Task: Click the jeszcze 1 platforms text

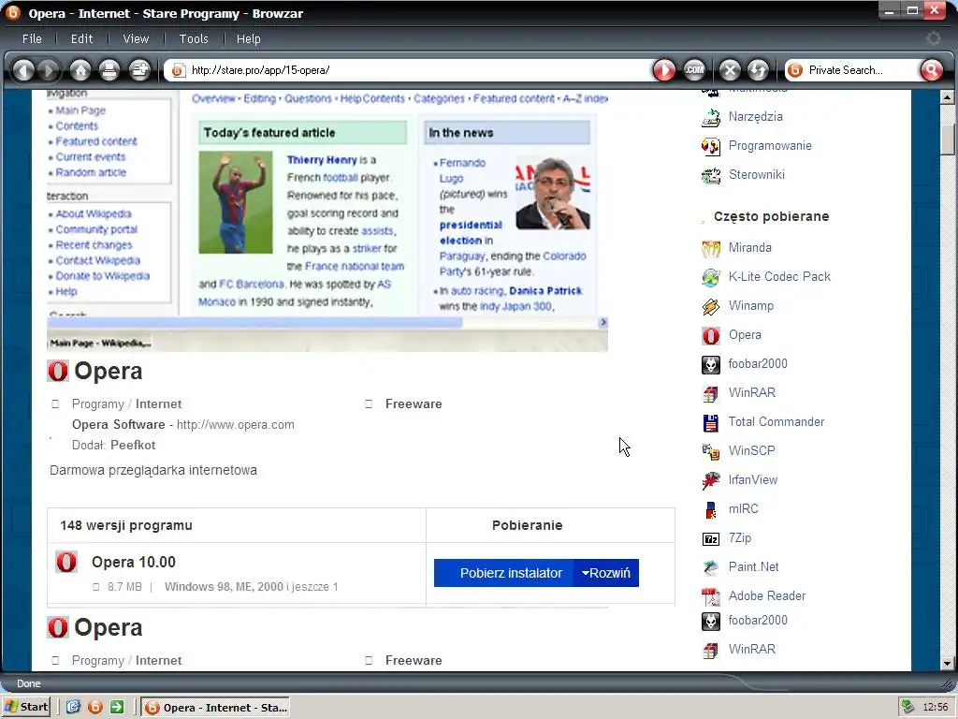Action: click(314, 587)
